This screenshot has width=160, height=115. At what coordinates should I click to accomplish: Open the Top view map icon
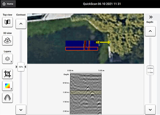[7, 22]
